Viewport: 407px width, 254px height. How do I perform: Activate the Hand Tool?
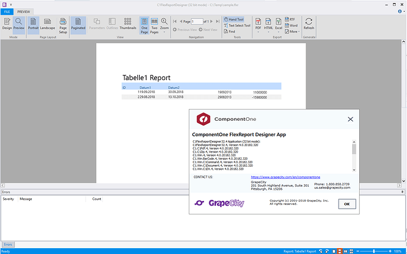pyautogui.click(x=234, y=19)
